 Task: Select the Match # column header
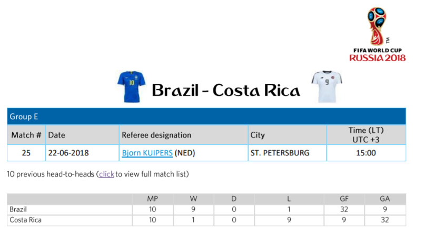point(26,135)
